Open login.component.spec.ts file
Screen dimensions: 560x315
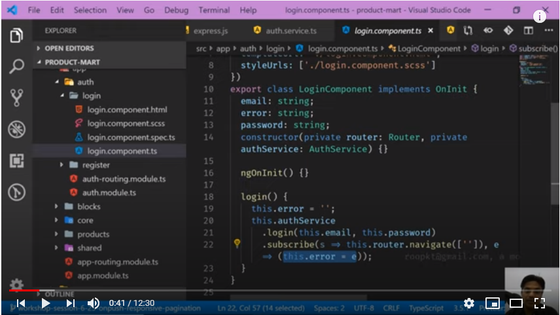(131, 138)
